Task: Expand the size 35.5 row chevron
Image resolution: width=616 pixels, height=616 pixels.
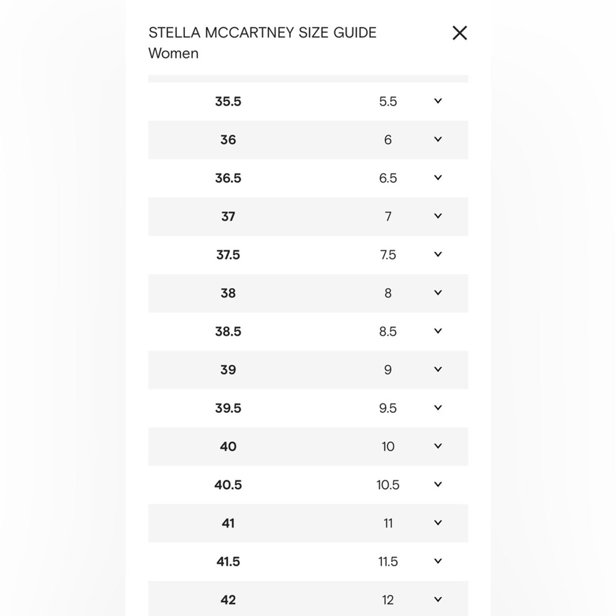Action: click(438, 101)
